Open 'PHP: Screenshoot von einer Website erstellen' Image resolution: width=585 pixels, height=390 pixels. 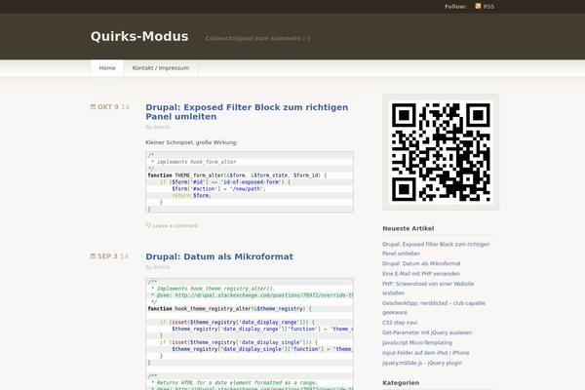click(428, 289)
